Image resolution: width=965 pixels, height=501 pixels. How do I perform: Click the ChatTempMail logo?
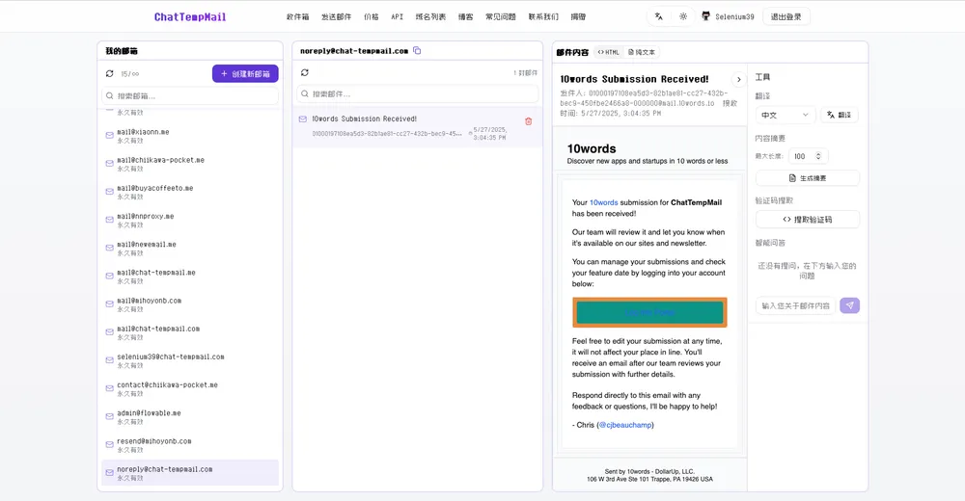189,17
